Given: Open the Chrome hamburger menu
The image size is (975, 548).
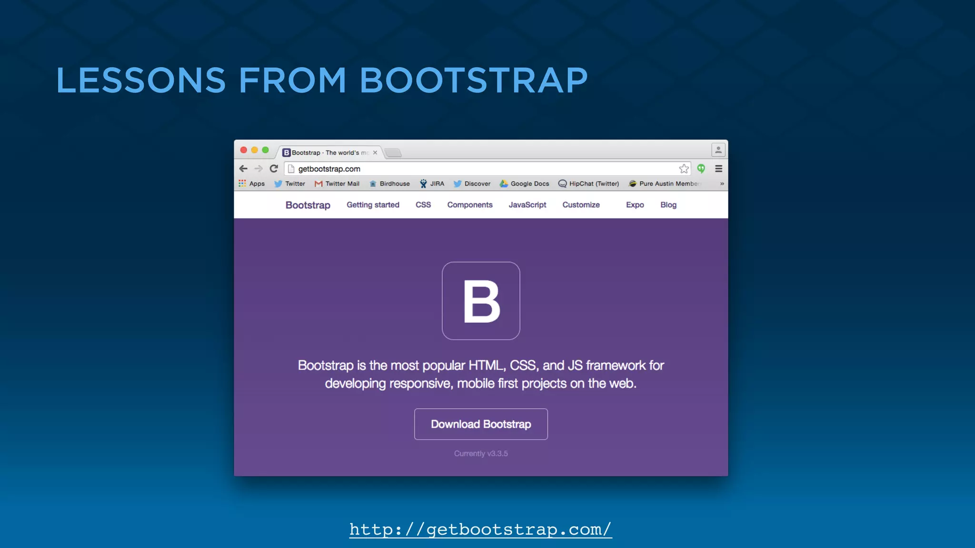Looking at the screenshot, I should coord(718,168).
